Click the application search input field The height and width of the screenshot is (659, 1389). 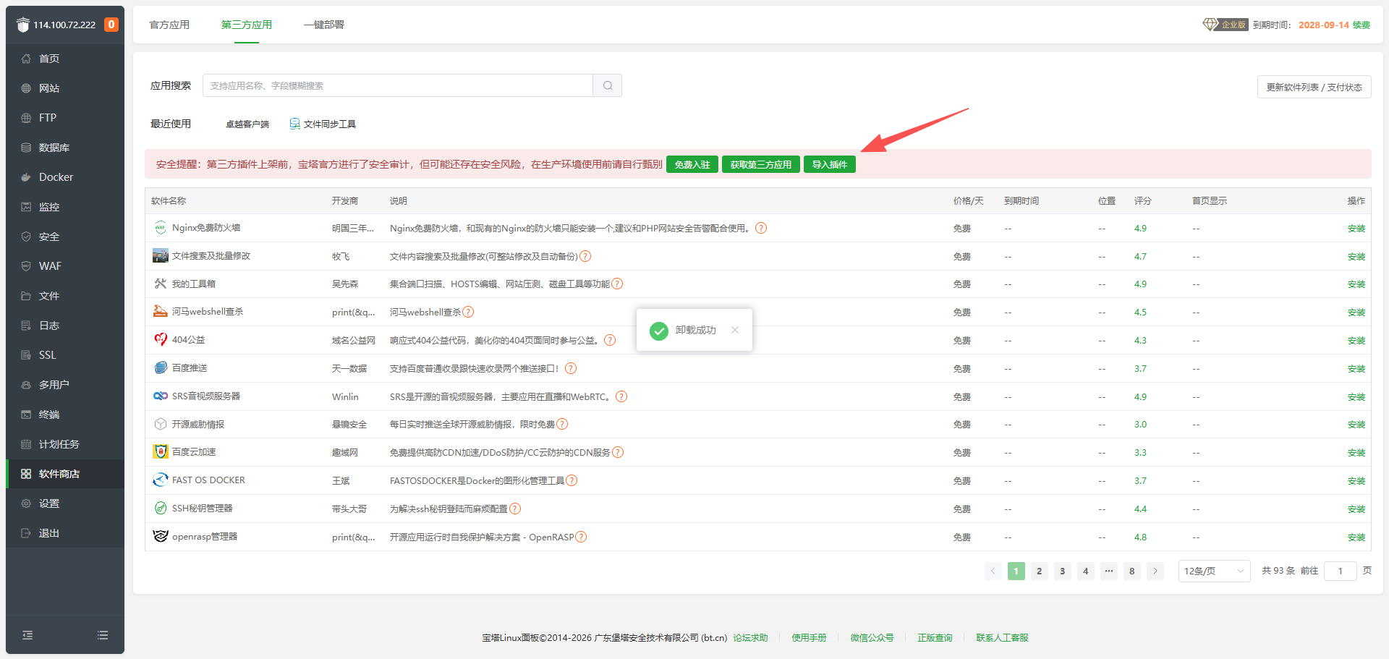(x=398, y=85)
